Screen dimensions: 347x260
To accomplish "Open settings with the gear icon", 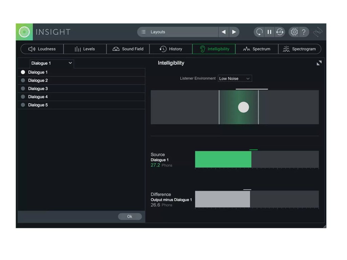I will point(294,32).
